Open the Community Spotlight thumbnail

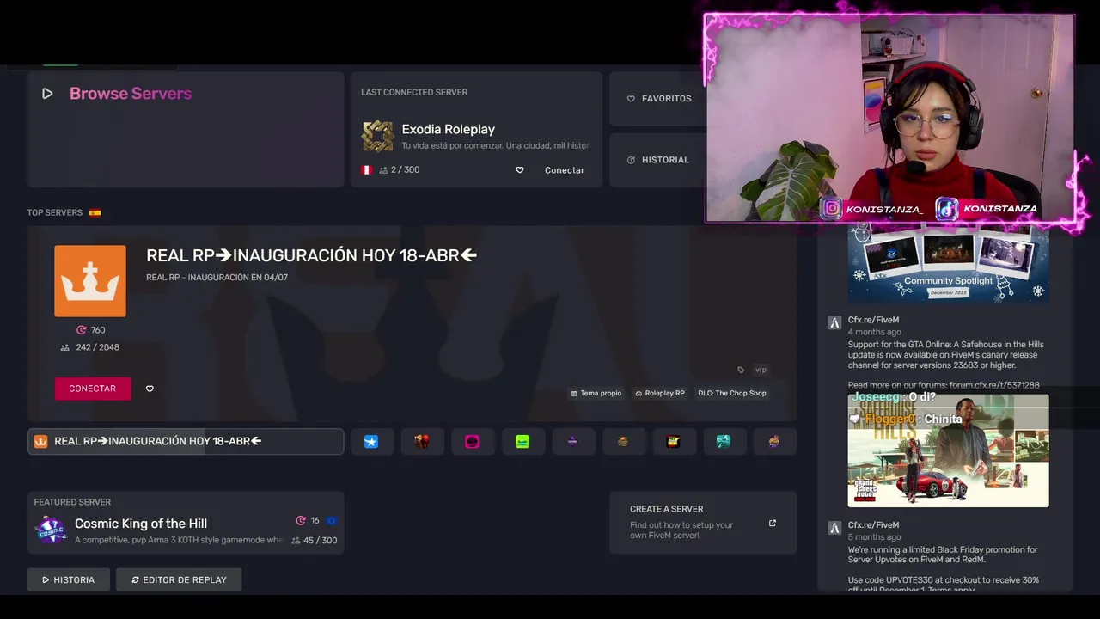tap(948, 261)
